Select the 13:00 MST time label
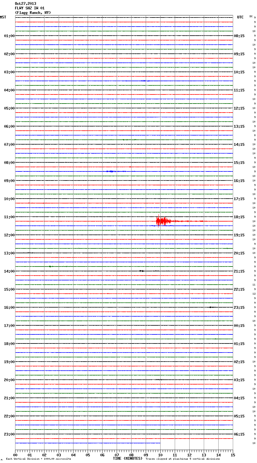Viewport: 257px width, 463px height. (x=9, y=253)
